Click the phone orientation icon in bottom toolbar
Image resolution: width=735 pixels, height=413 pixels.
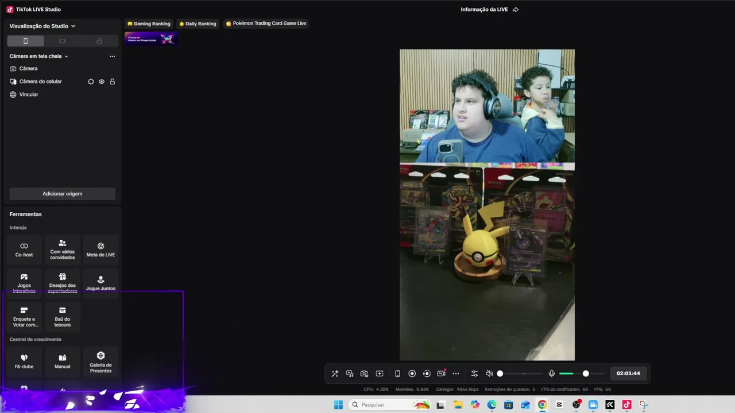click(x=397, y=373)
